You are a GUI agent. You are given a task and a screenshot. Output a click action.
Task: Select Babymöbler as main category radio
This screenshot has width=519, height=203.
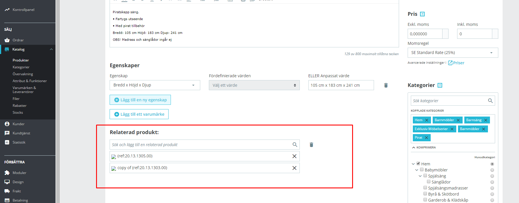tap(492, 170)
